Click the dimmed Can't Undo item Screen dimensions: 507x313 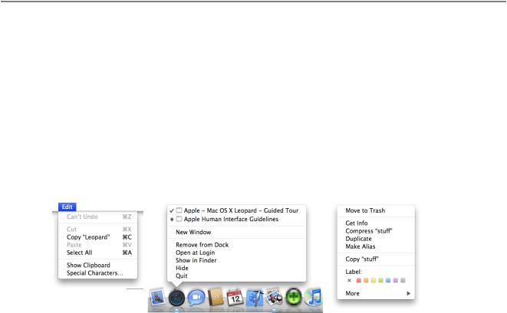pos(97,217)
